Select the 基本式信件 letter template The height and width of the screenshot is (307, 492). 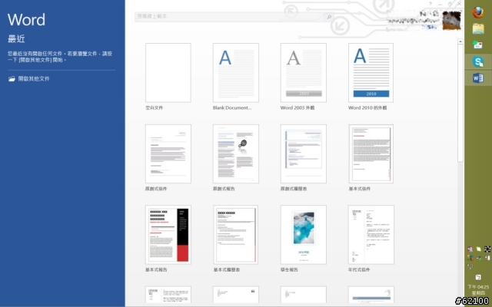click(371, 153)
